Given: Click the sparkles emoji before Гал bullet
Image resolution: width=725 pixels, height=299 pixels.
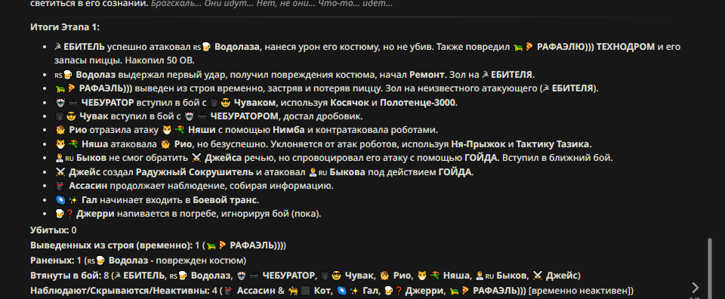Looking at the screenshot, I should 72,199.
